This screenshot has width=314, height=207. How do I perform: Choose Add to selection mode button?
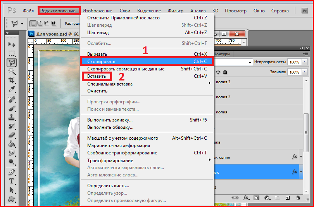tap(40, 24)
